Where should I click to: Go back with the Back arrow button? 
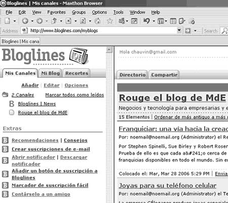click(25, 21)
